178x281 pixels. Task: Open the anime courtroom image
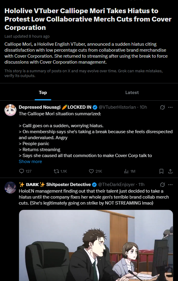point(96,245)
